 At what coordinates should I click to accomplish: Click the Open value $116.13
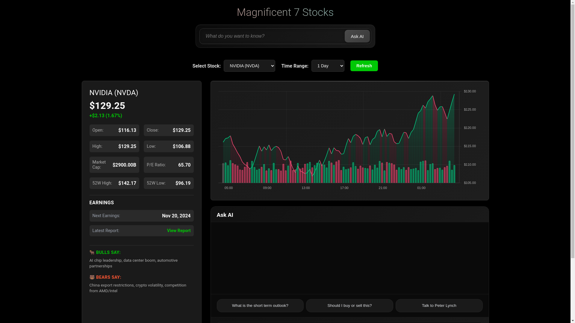coord(127,130)
